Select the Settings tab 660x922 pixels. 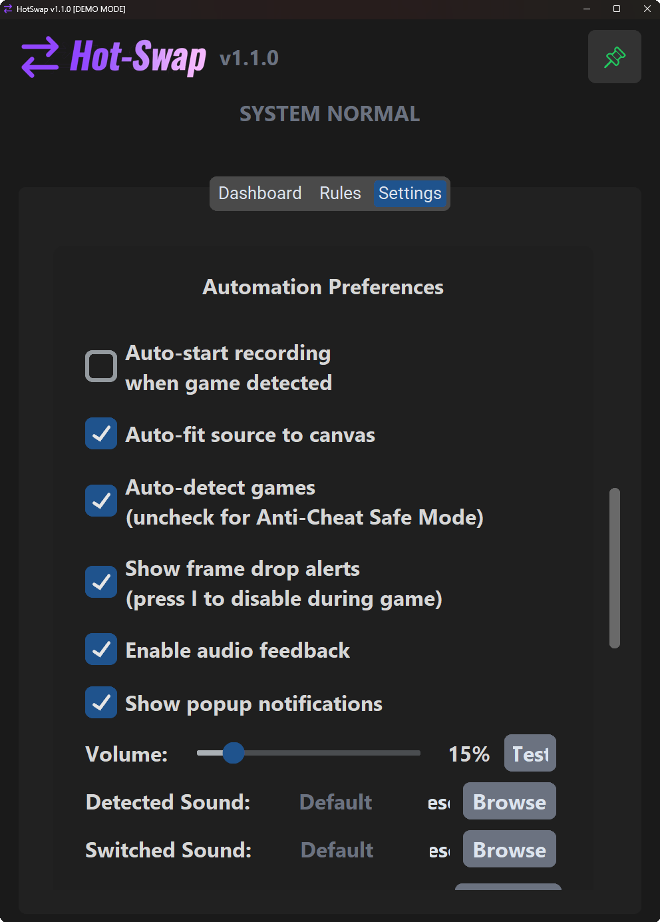click(410, 193)
